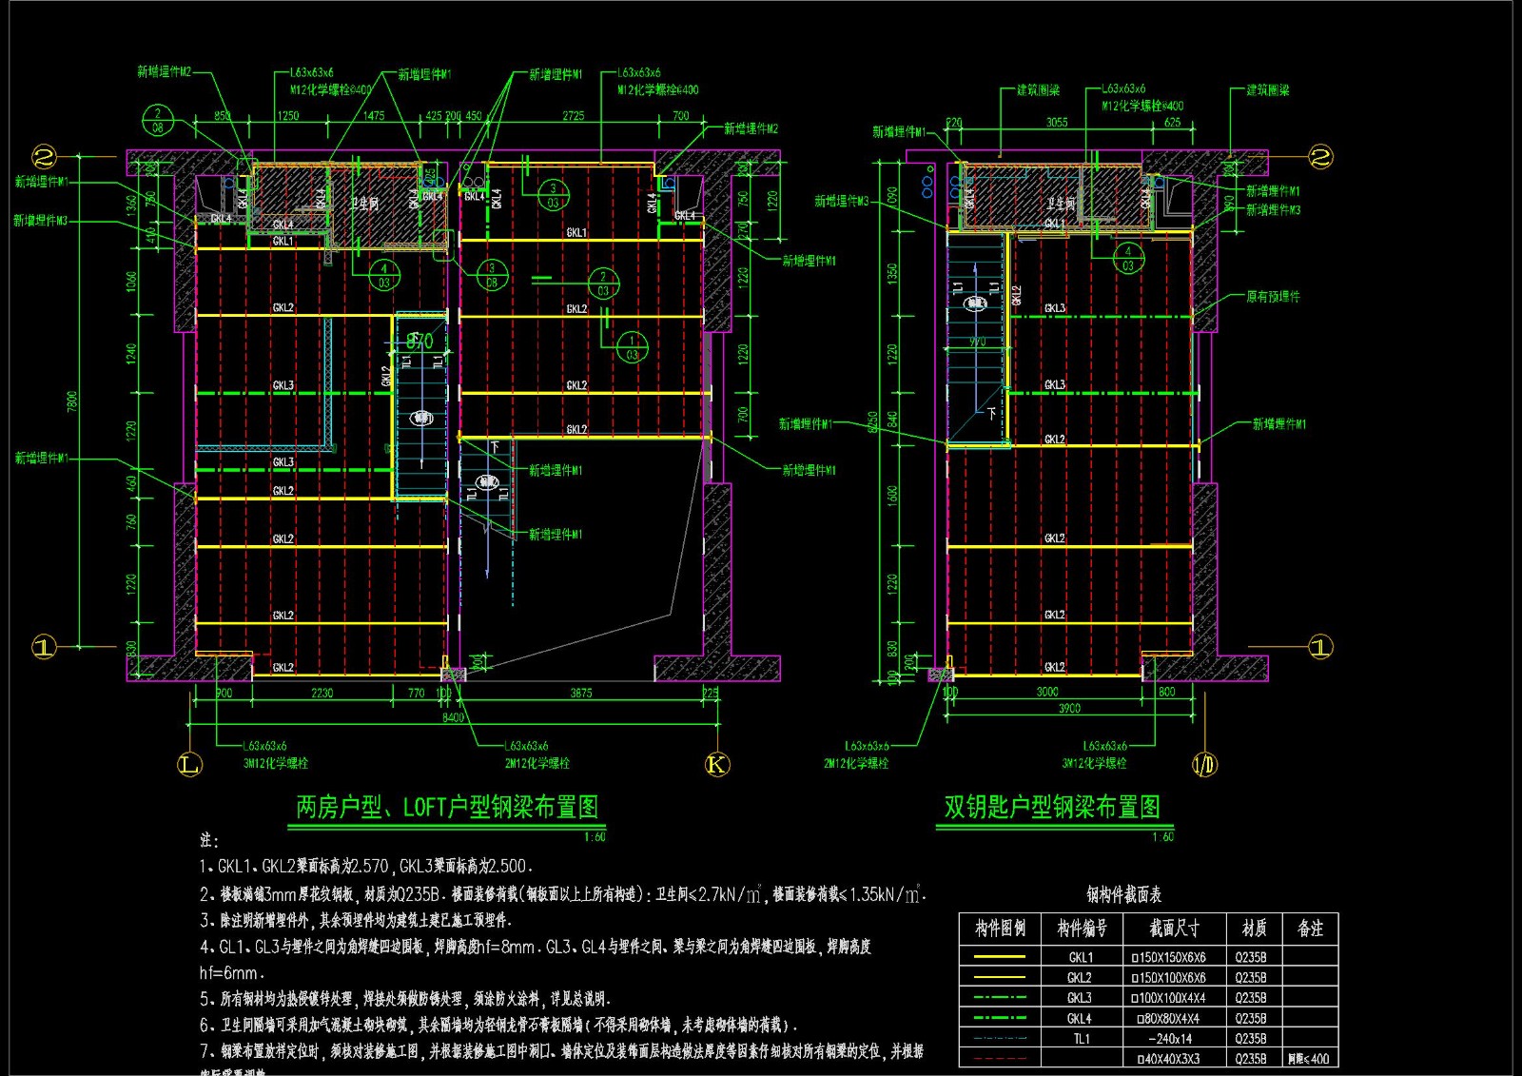Select the 两房户型、LOFT户型钢梁布置图 title
1522x1076 pixels.
[447, 808]
